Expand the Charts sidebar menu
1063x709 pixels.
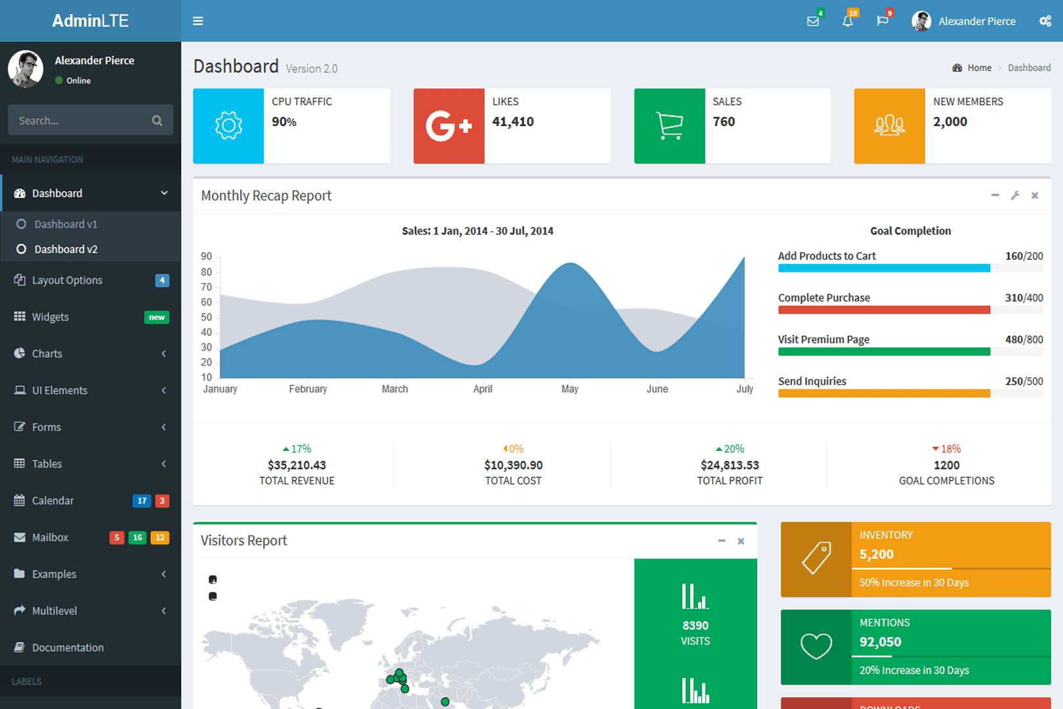91,354
